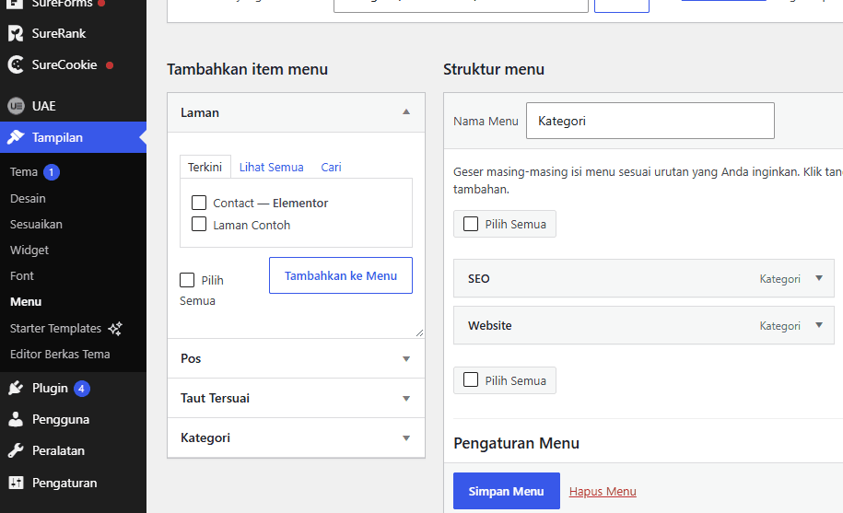Screen dimensions: 843x513
Task: Click the Plugin plug icon
Action: click(x=16, y=388)
